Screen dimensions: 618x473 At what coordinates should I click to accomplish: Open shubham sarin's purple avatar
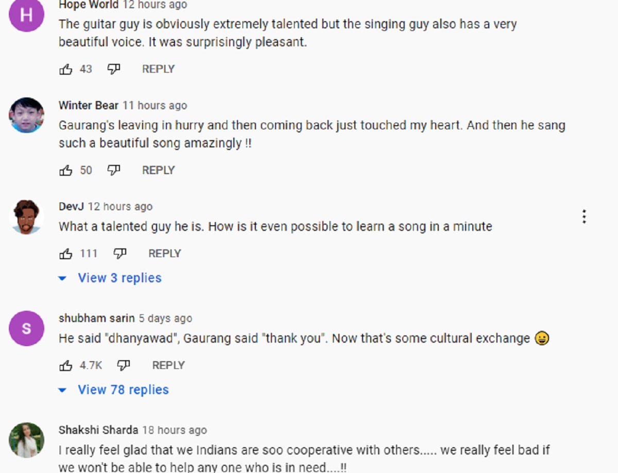26,328
